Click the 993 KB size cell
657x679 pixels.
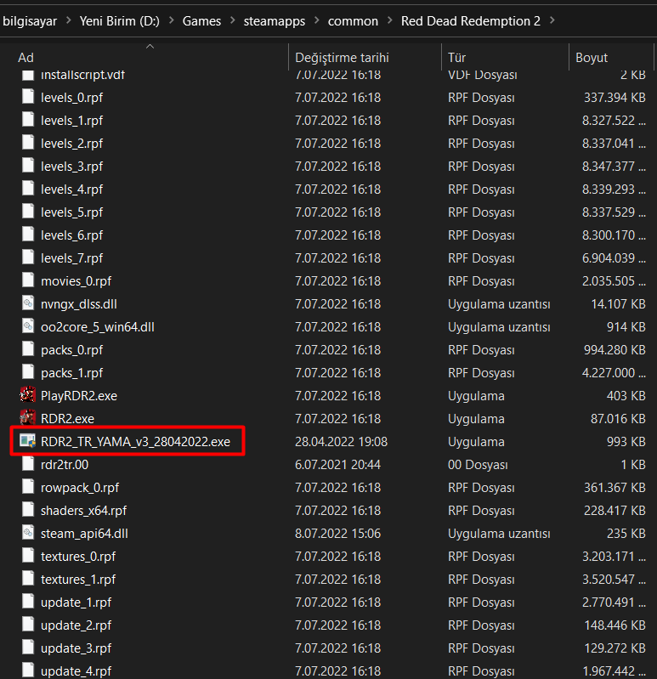(x=626, y=442)
